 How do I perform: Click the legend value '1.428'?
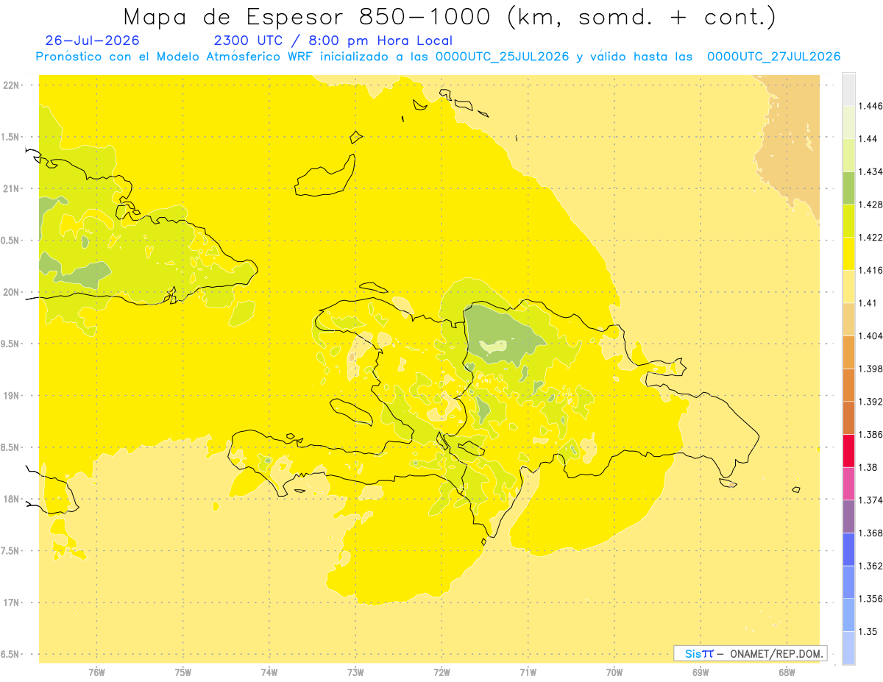click(870, 205)
